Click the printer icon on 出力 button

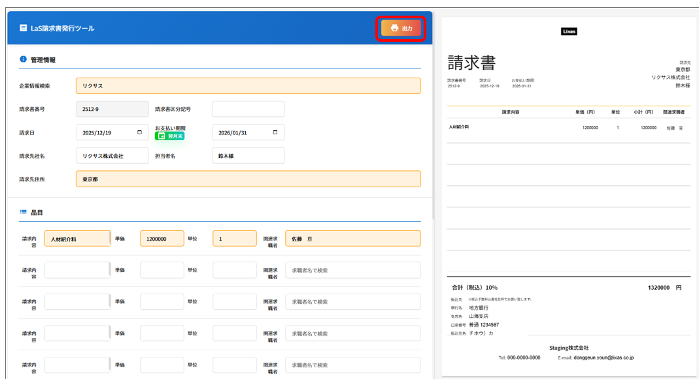click(394, 28)
